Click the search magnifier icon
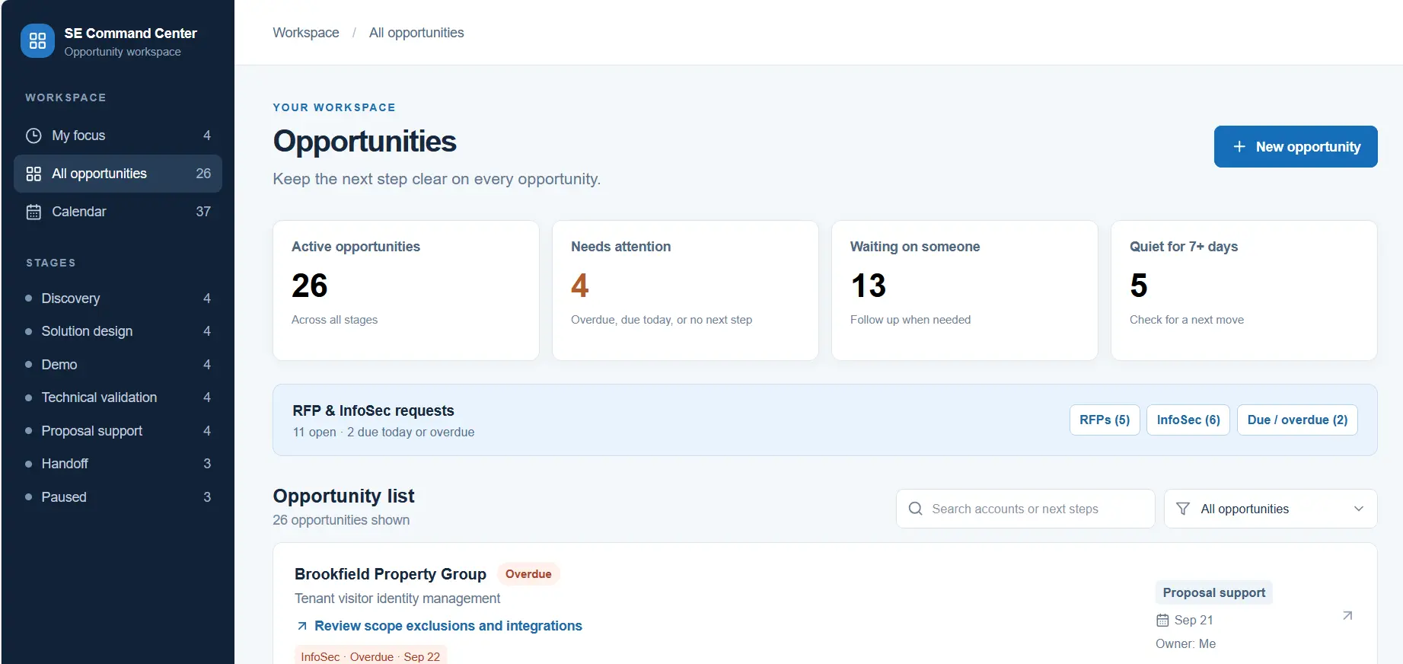The width and height of the screenshot is (1403, 664). click(916, 509)
